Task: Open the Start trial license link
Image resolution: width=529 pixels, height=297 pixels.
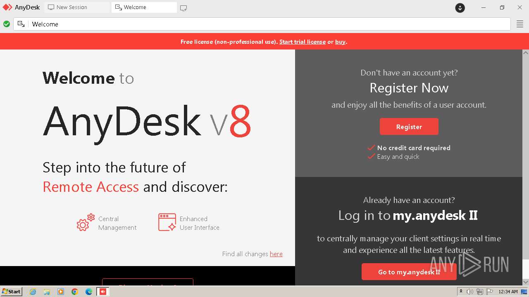Action: tap(303, 42)
